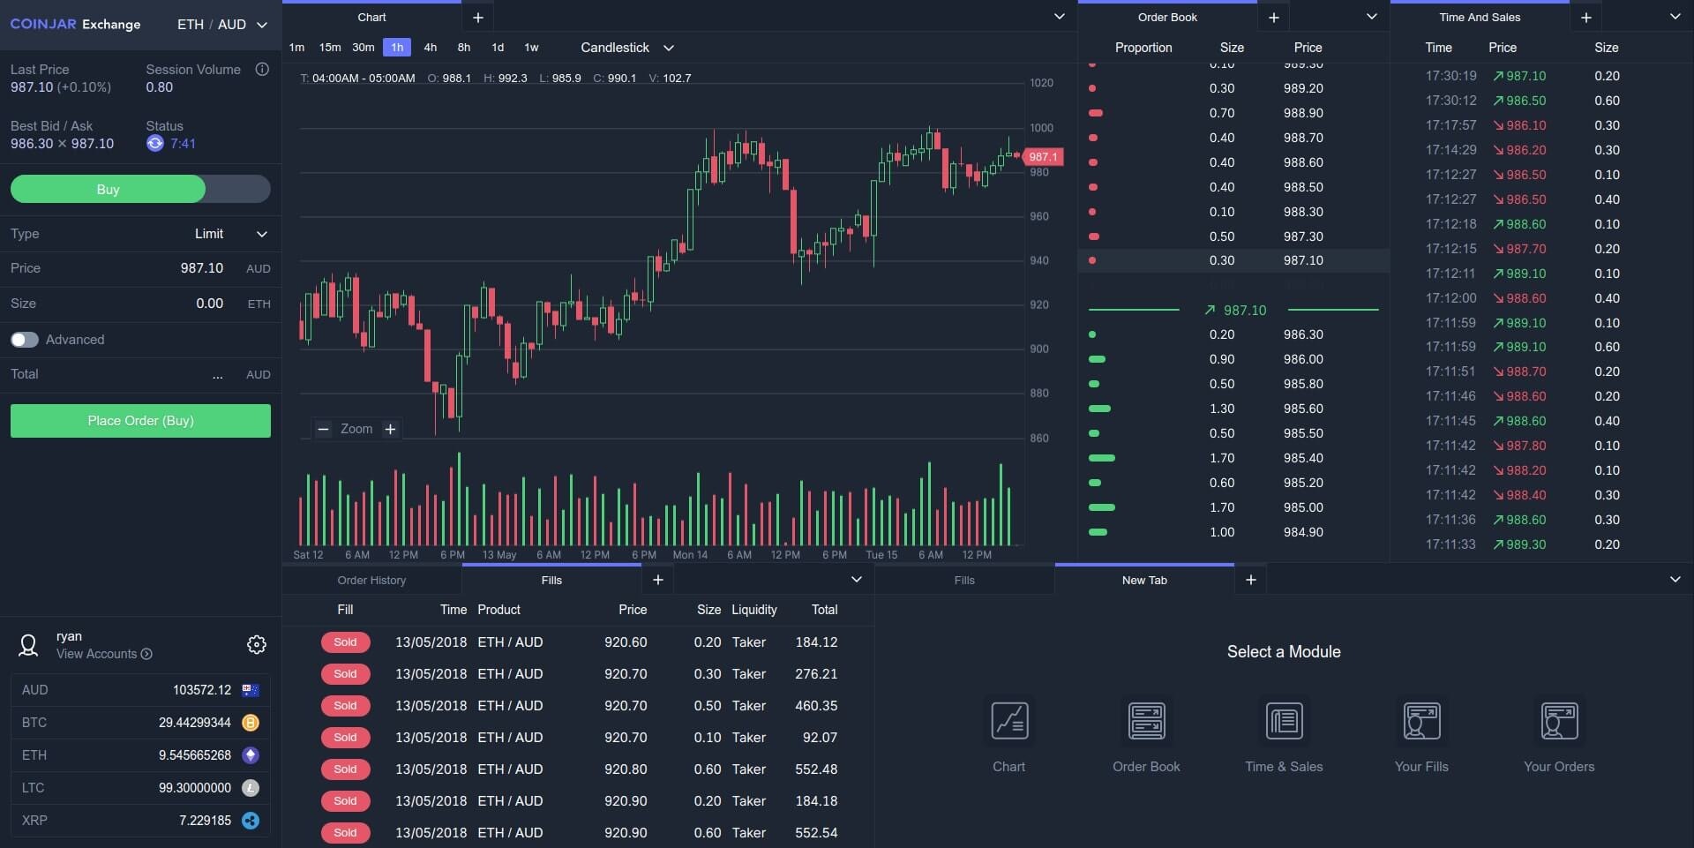Open the ETH / AUD market dropdown
The width and height of the screenshot is (1694, 848).
pos(222,25)
